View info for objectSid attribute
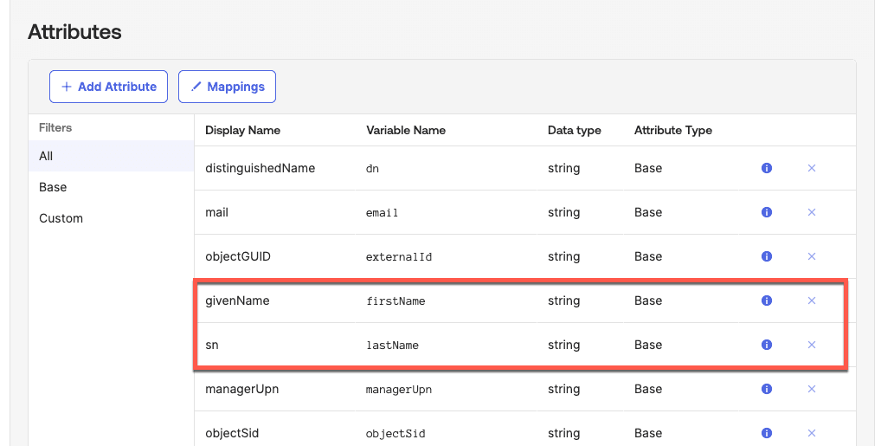 [766, 433]
